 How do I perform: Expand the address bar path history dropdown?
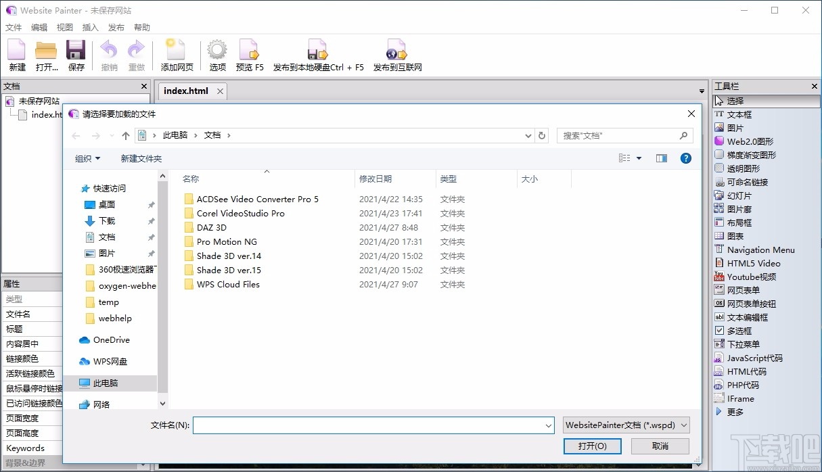[x=528, y=135]
